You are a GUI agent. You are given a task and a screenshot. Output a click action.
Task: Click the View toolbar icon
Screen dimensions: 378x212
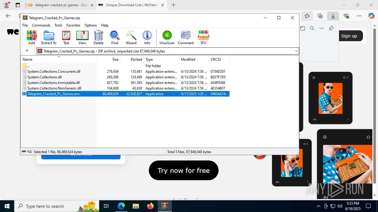pyautogui.click(x=82, y=37)
